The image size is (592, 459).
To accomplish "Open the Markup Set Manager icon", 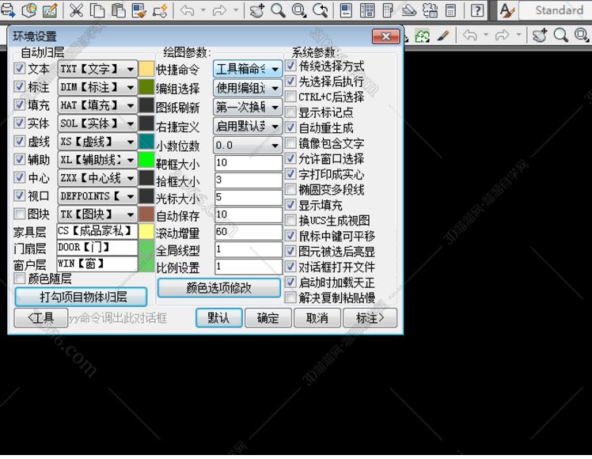I will (x=430, y=10).
